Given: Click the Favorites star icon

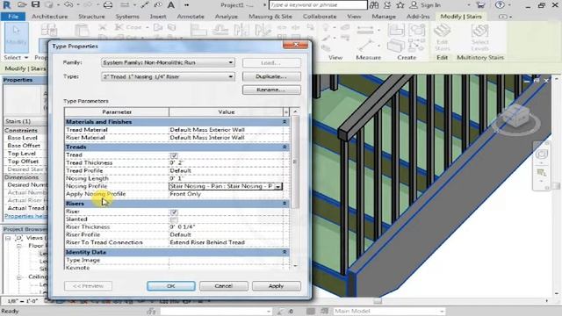Looking at the screenshot, I should (x=400, y=5).
